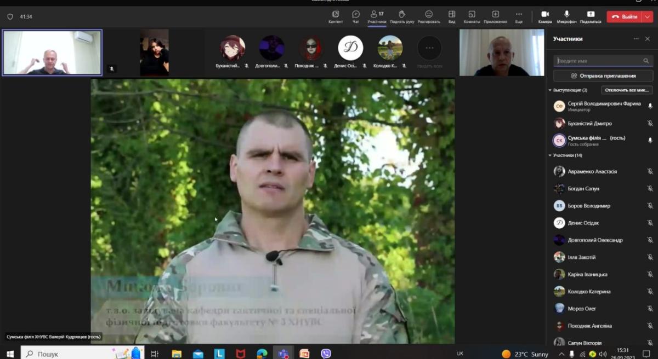Collapse the Участники (14) list section
The width and height of the screenshot is (658, 359).
pyautogui.click(x=550, y=155)
